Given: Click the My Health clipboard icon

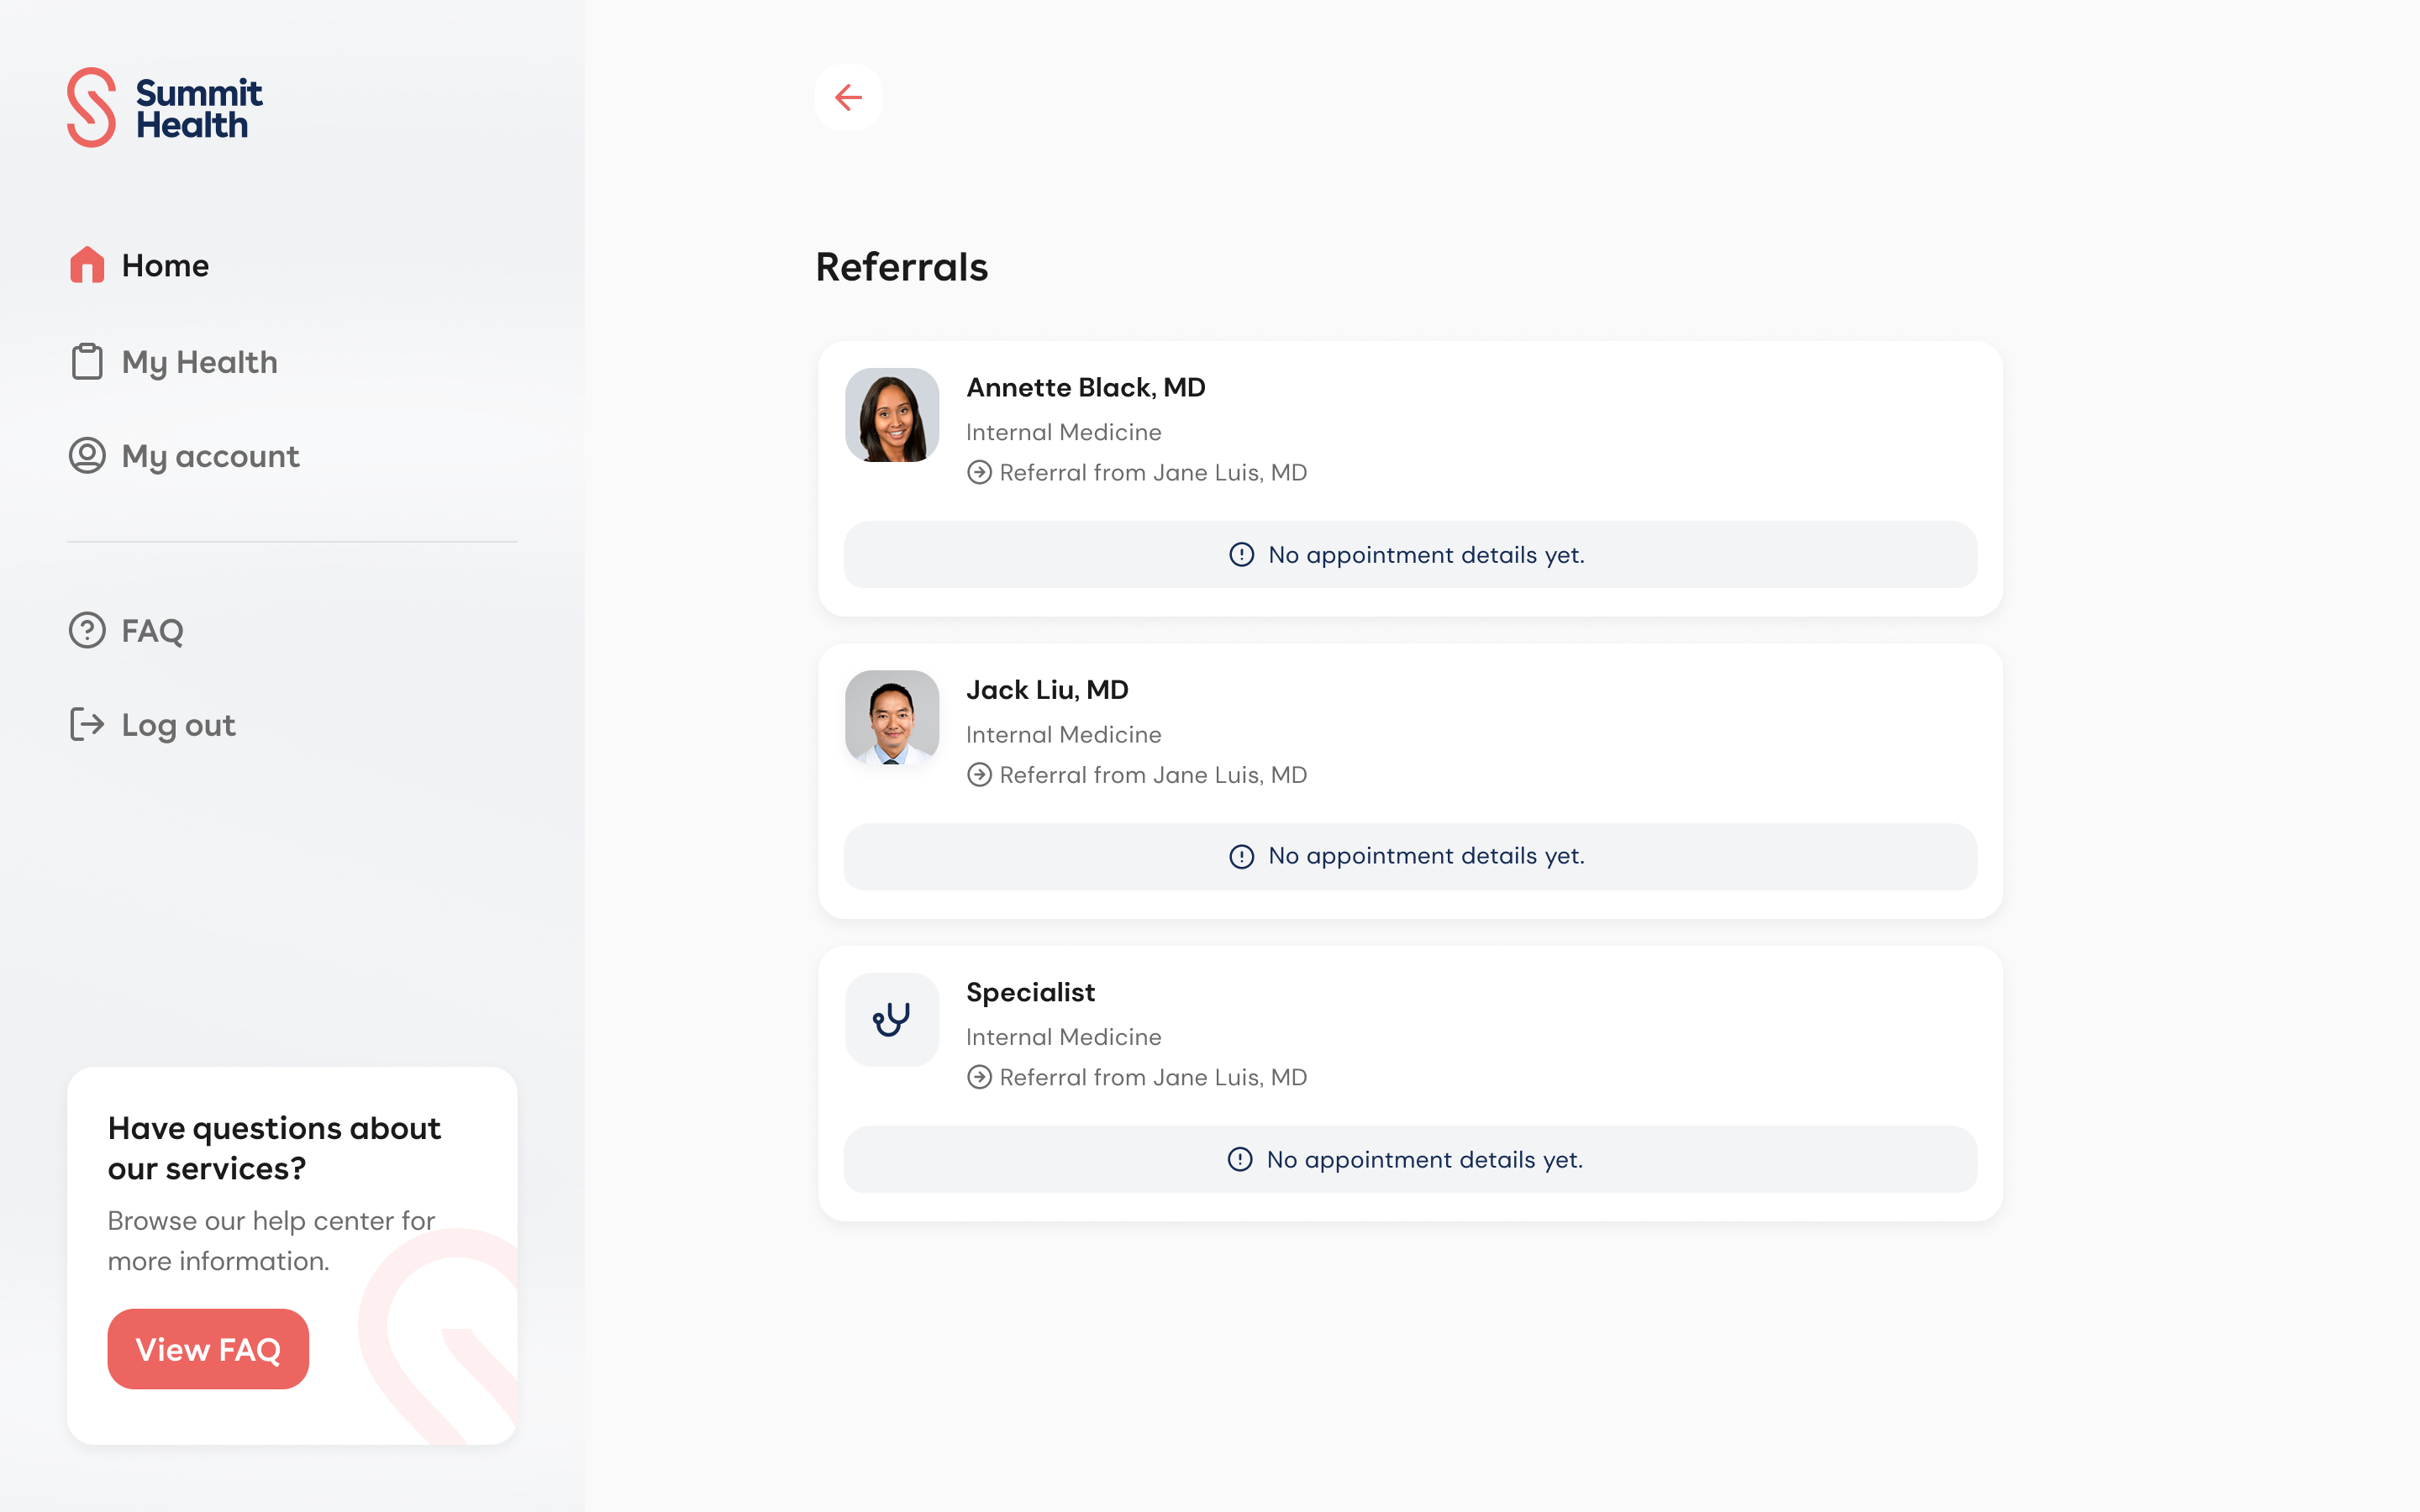Looking at the screenshot, I should pyautogui.click(x=87, y=362).
